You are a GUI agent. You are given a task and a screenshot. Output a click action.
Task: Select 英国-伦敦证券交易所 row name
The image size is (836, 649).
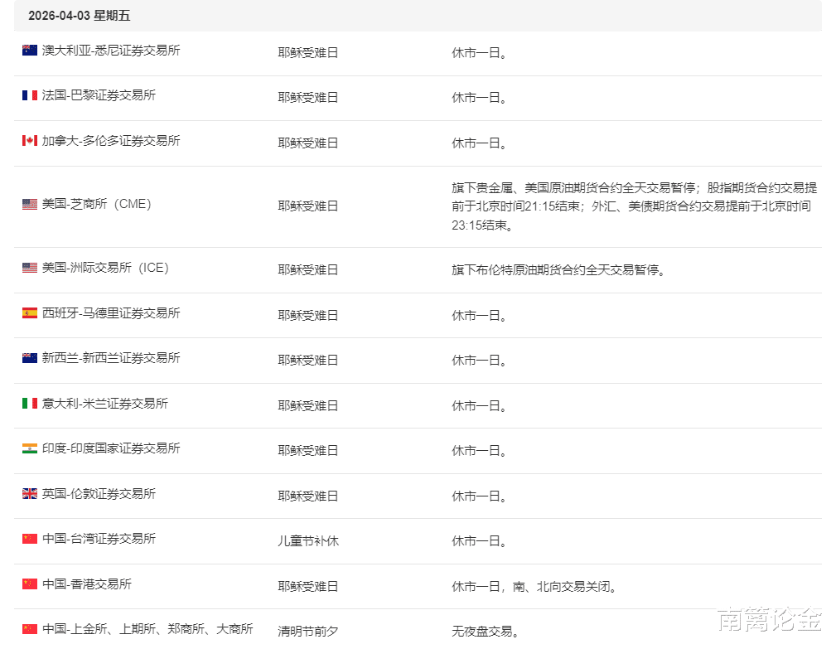tap(99, 493)
